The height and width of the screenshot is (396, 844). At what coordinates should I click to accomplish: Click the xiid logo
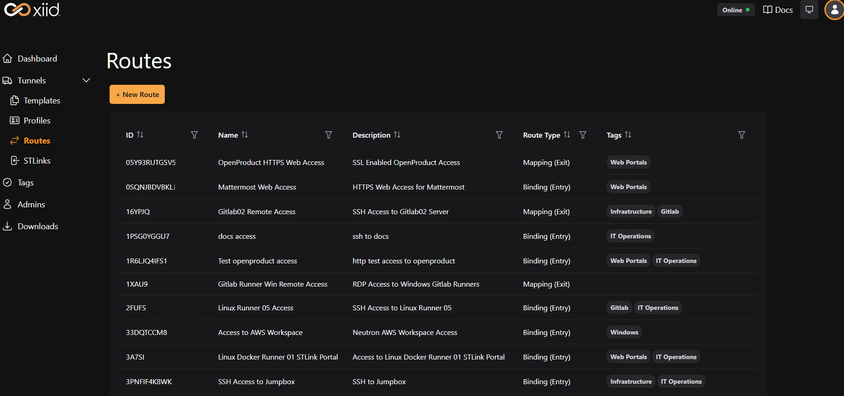click(32, 10)
